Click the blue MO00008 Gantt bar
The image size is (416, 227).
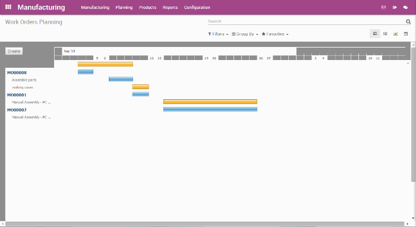pos(86,71)
